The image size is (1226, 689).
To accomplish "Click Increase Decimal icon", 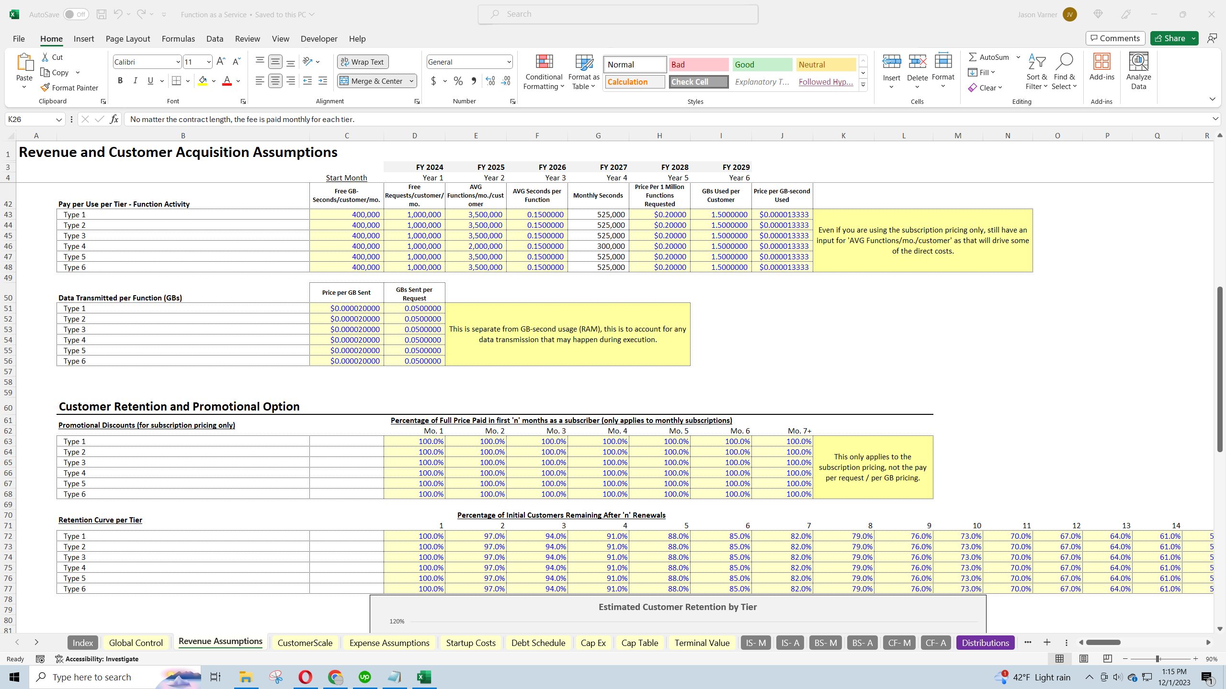I will [490, 81].
